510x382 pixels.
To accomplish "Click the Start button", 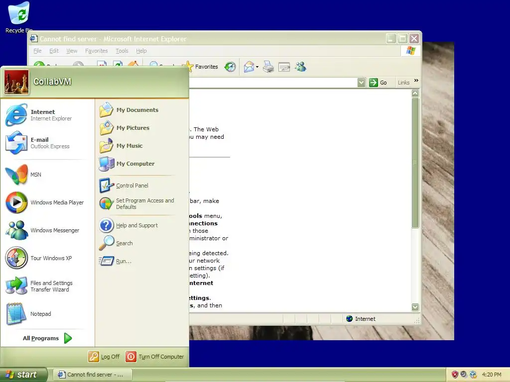I will 23,375.
